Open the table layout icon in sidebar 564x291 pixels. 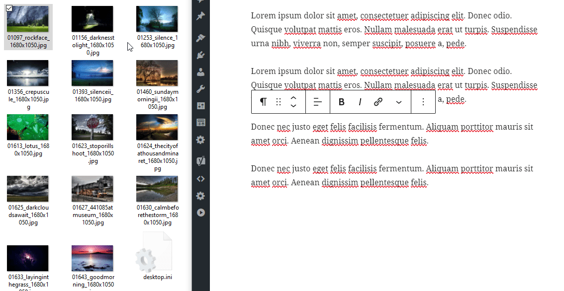tap(201, 123)
